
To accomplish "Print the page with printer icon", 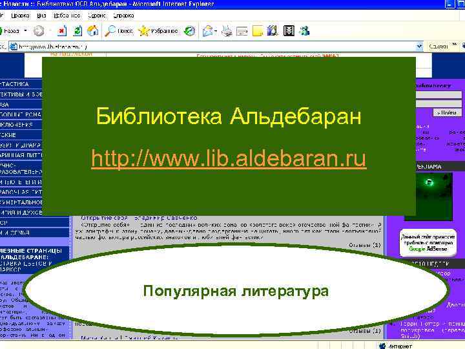I will coord(227,31).
